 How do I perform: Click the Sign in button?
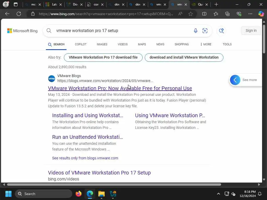pos(251,31)
